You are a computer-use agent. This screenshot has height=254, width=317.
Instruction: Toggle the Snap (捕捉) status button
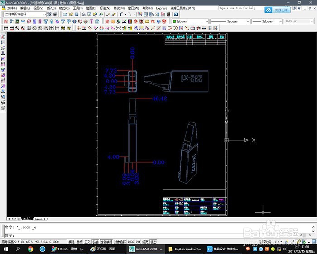point(71,242)
